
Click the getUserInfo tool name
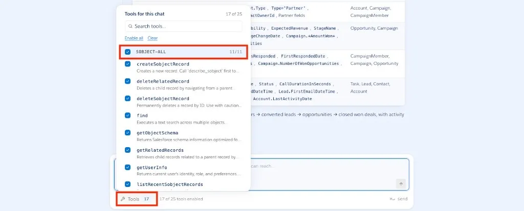[x=151, y=168]
